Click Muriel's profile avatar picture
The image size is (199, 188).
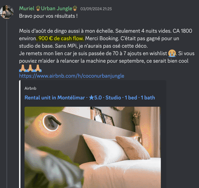tap(7, 12)
